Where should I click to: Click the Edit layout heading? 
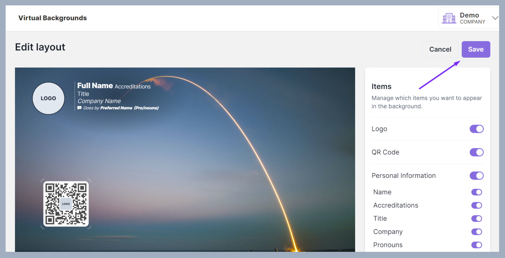(40, 47)
